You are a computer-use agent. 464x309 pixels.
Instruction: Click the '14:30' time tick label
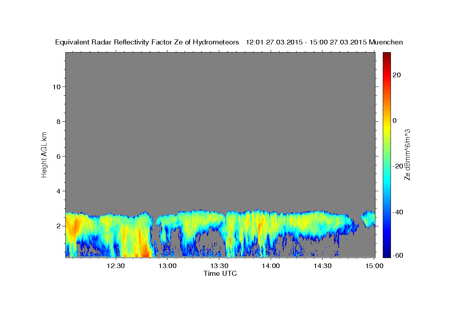tap(322, 266)
